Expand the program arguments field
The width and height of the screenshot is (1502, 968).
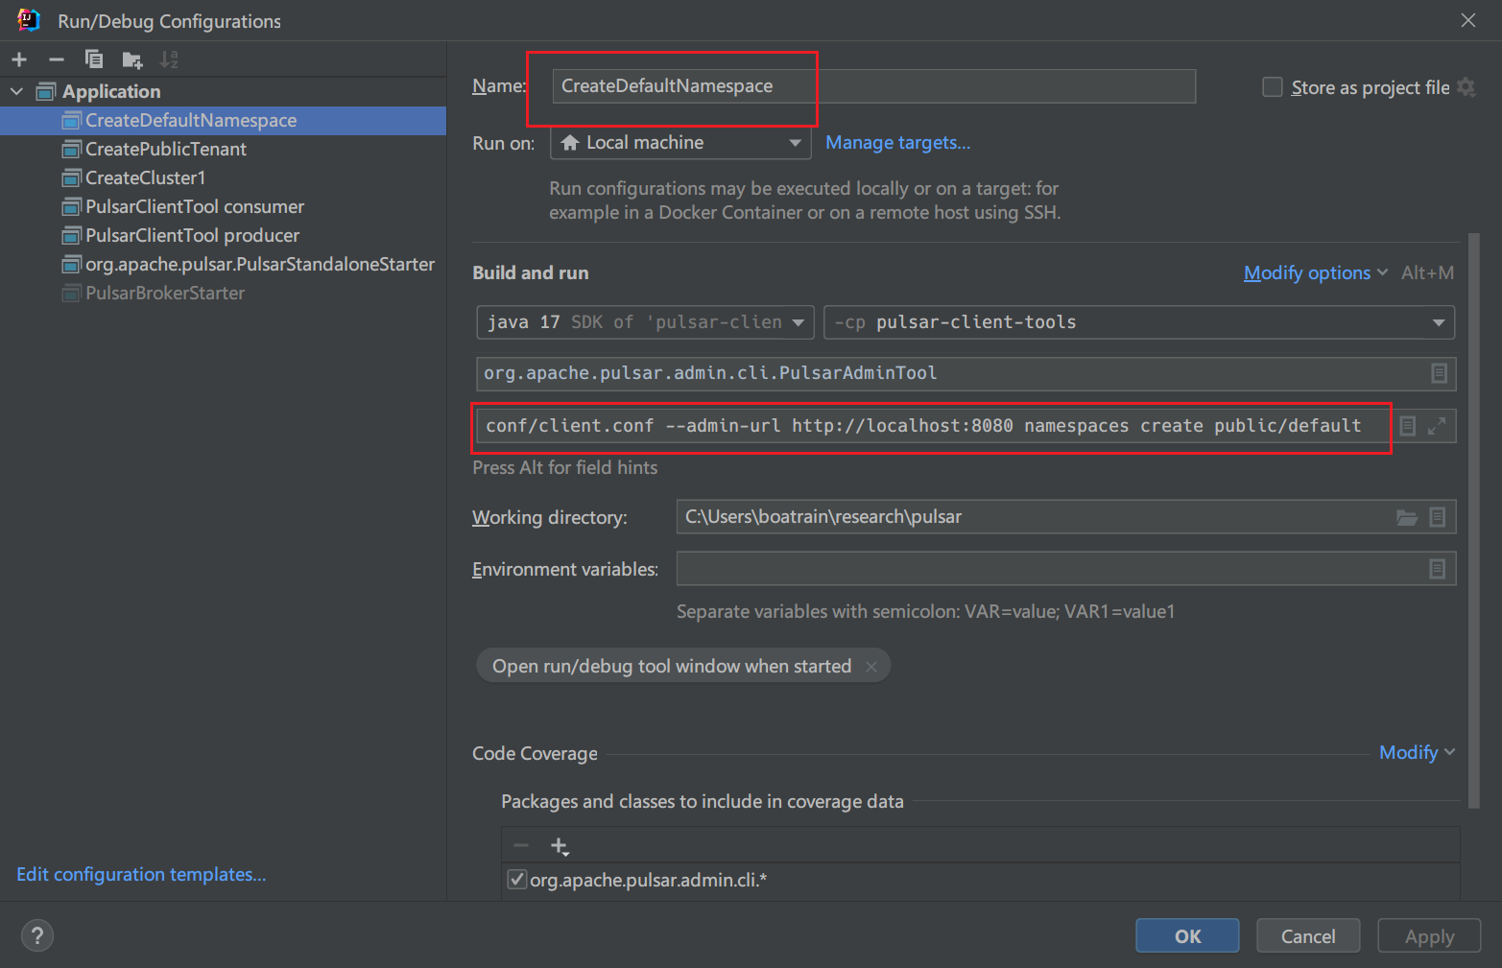coord(1437,426)
